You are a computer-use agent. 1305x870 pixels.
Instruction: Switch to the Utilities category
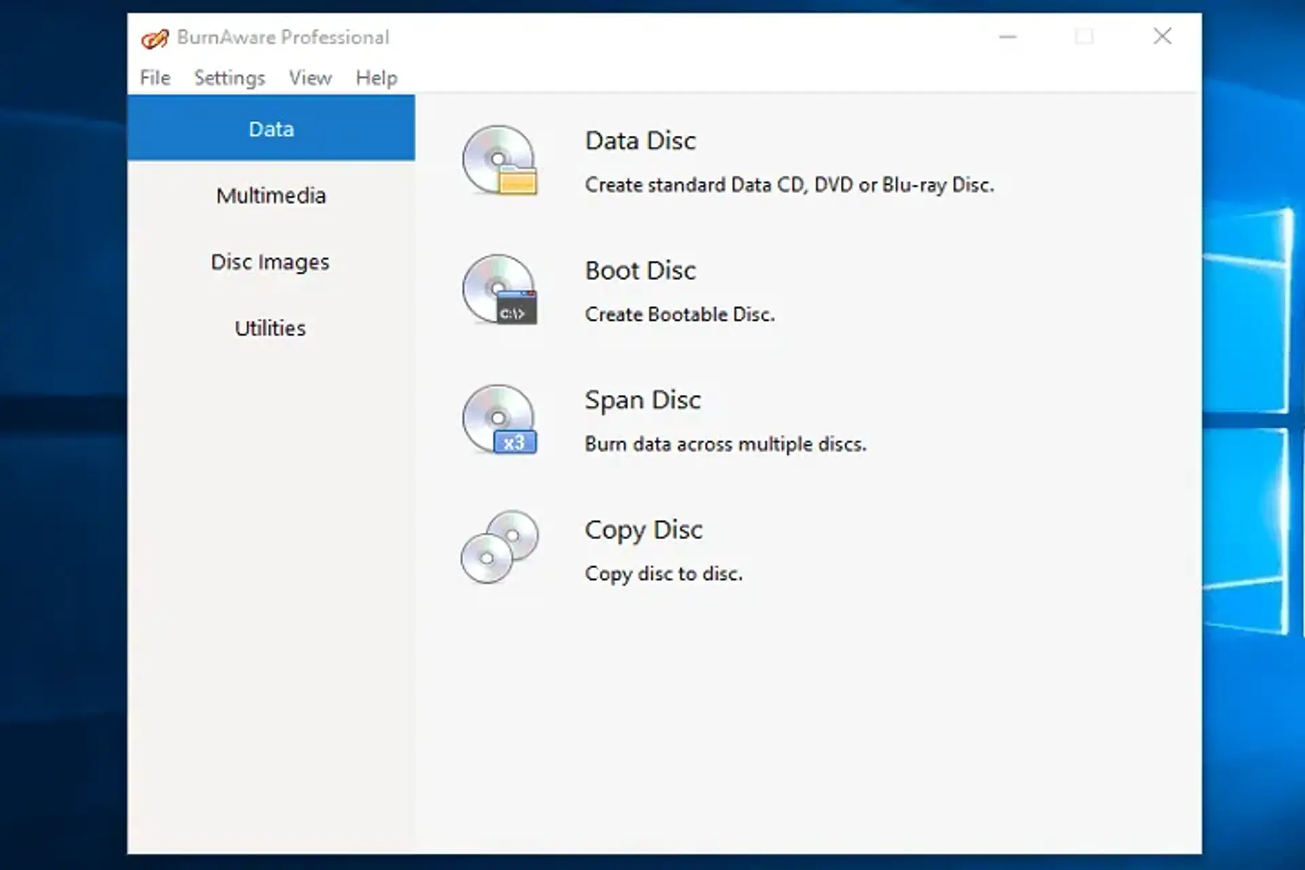coord(271,328)
